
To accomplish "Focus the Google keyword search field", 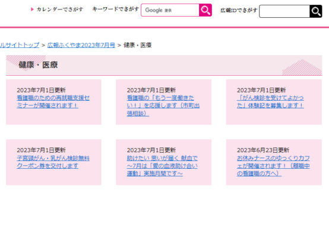I will 170,10.
